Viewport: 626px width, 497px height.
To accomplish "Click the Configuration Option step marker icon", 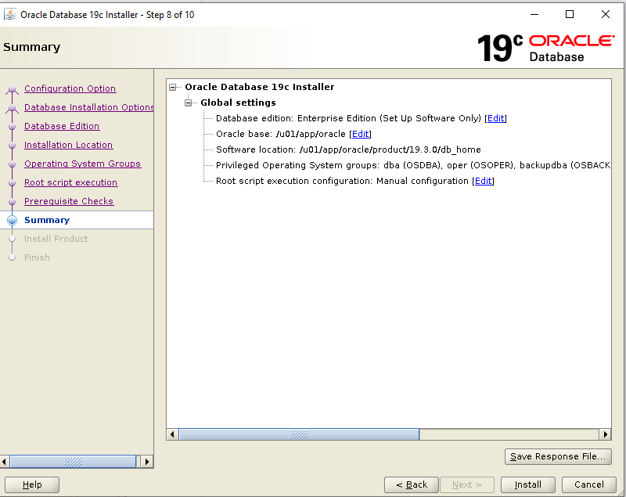I will (12, 89).
